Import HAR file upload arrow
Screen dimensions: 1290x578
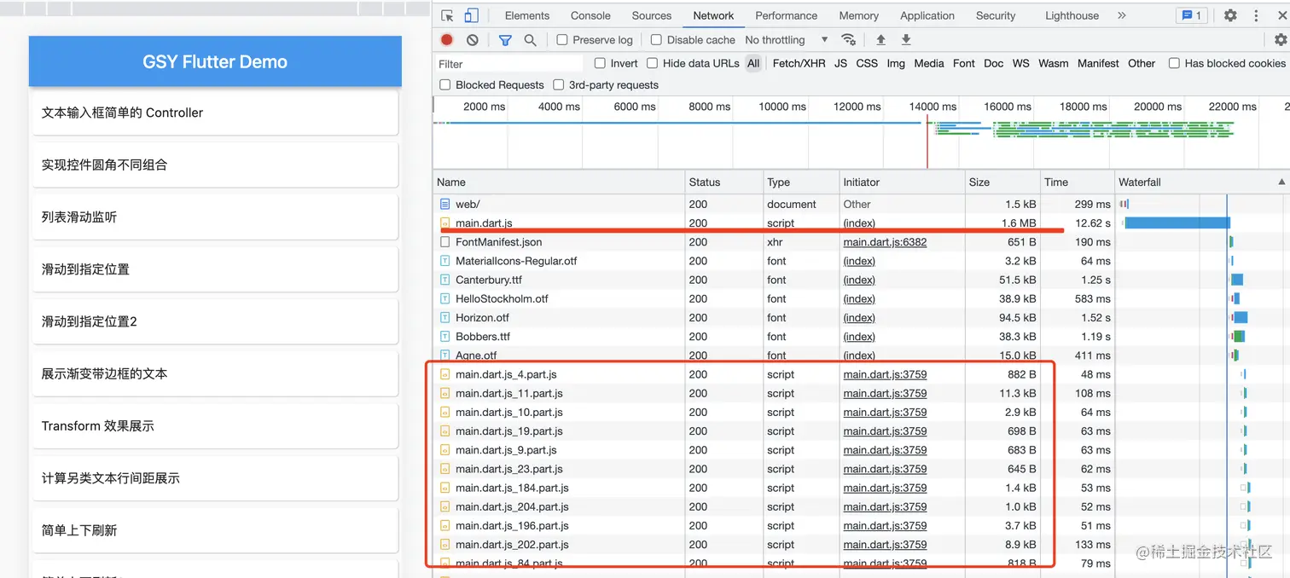881,39
